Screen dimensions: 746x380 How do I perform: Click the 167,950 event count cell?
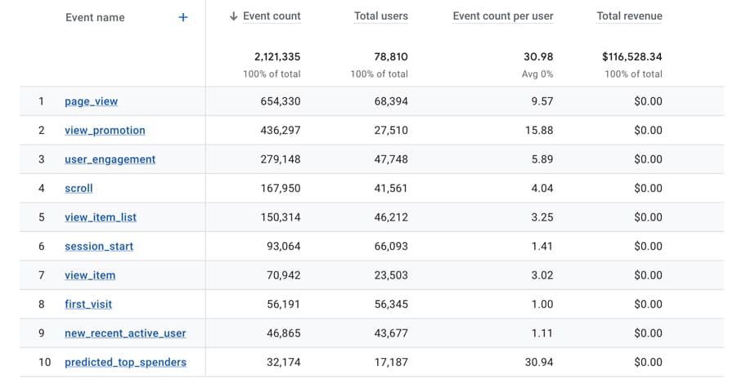pyautogui.click(x=281, y=188)
